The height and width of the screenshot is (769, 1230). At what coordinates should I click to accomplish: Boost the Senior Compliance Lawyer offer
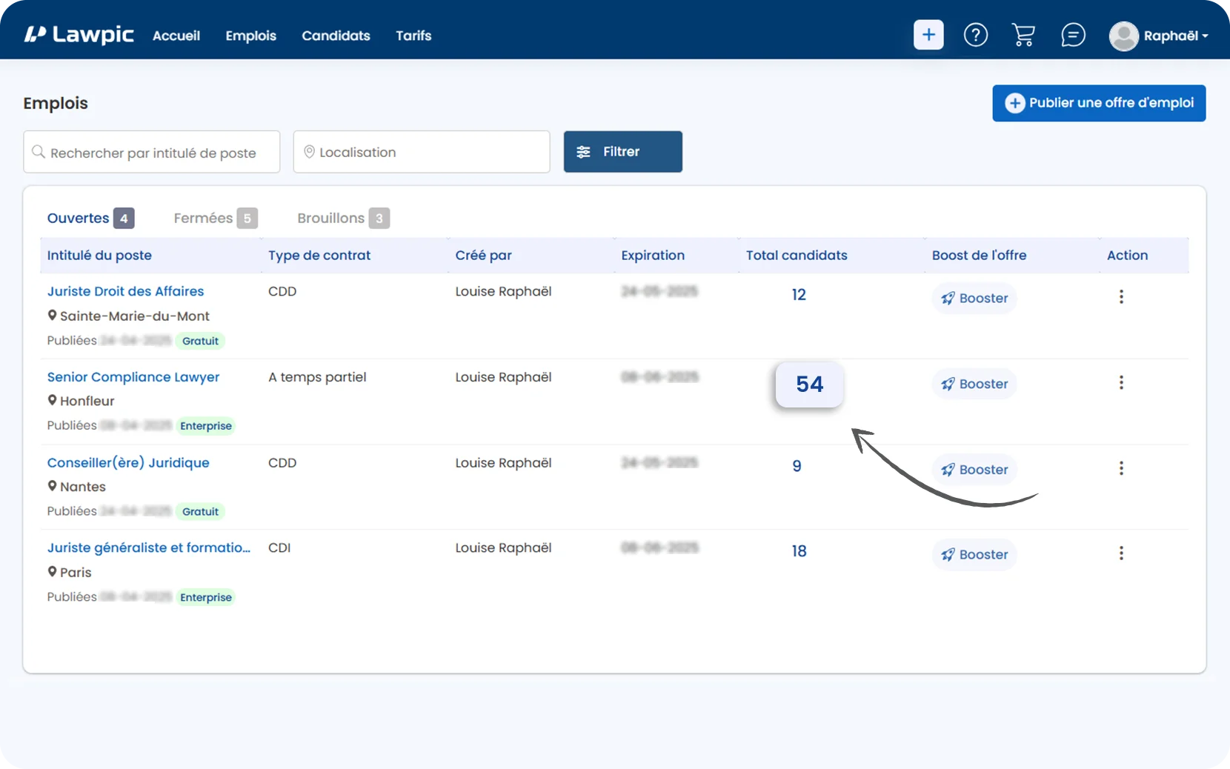[974, 384]
